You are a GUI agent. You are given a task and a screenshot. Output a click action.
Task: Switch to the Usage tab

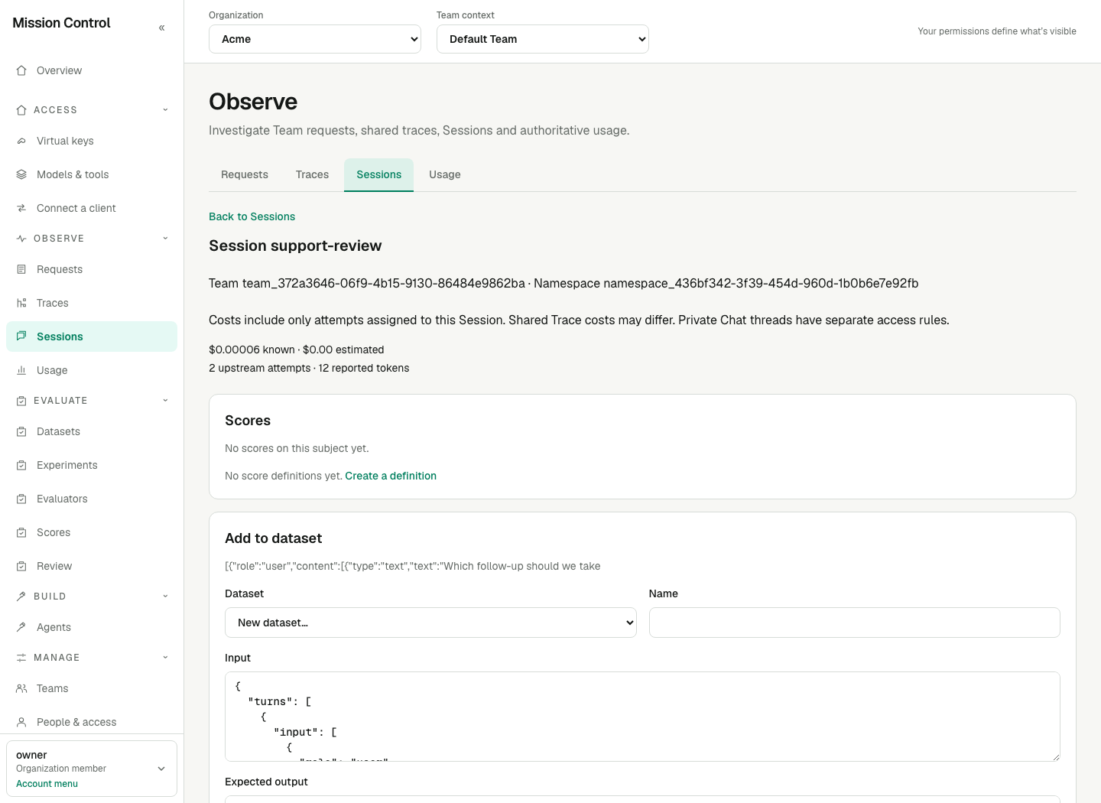(445, 174)
